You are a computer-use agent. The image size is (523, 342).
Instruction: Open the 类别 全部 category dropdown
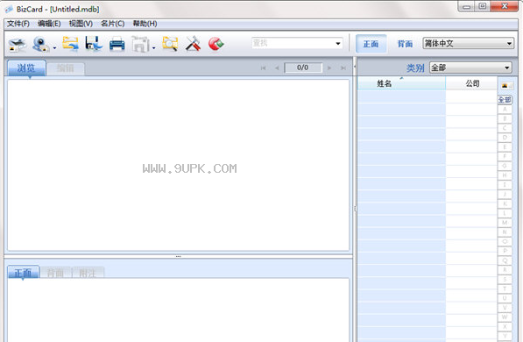coord(470,68)
